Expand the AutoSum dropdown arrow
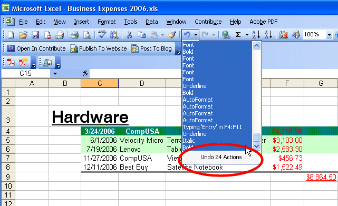 [x=247, y=35]
